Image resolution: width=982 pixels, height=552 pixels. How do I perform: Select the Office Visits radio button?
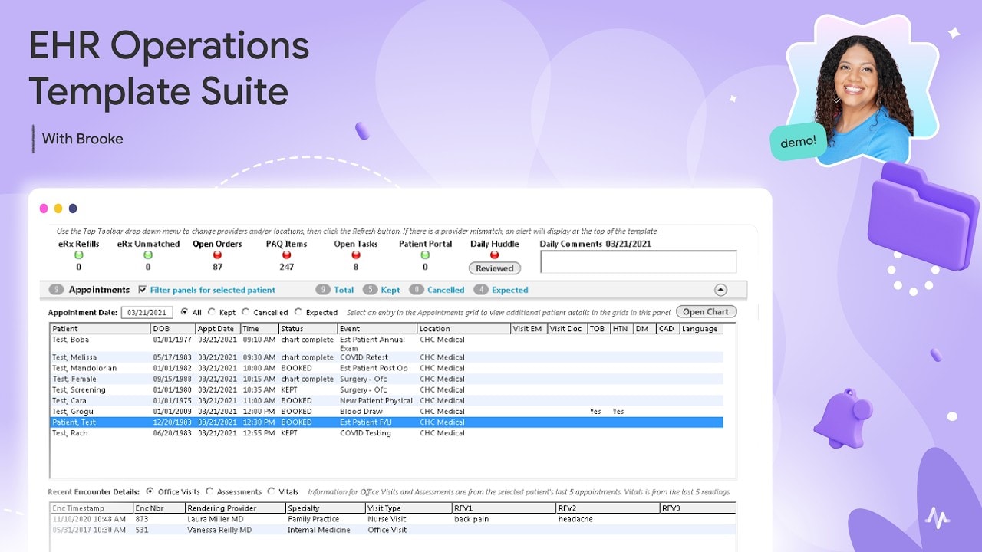pyautogui.click(x=150, y=491)
